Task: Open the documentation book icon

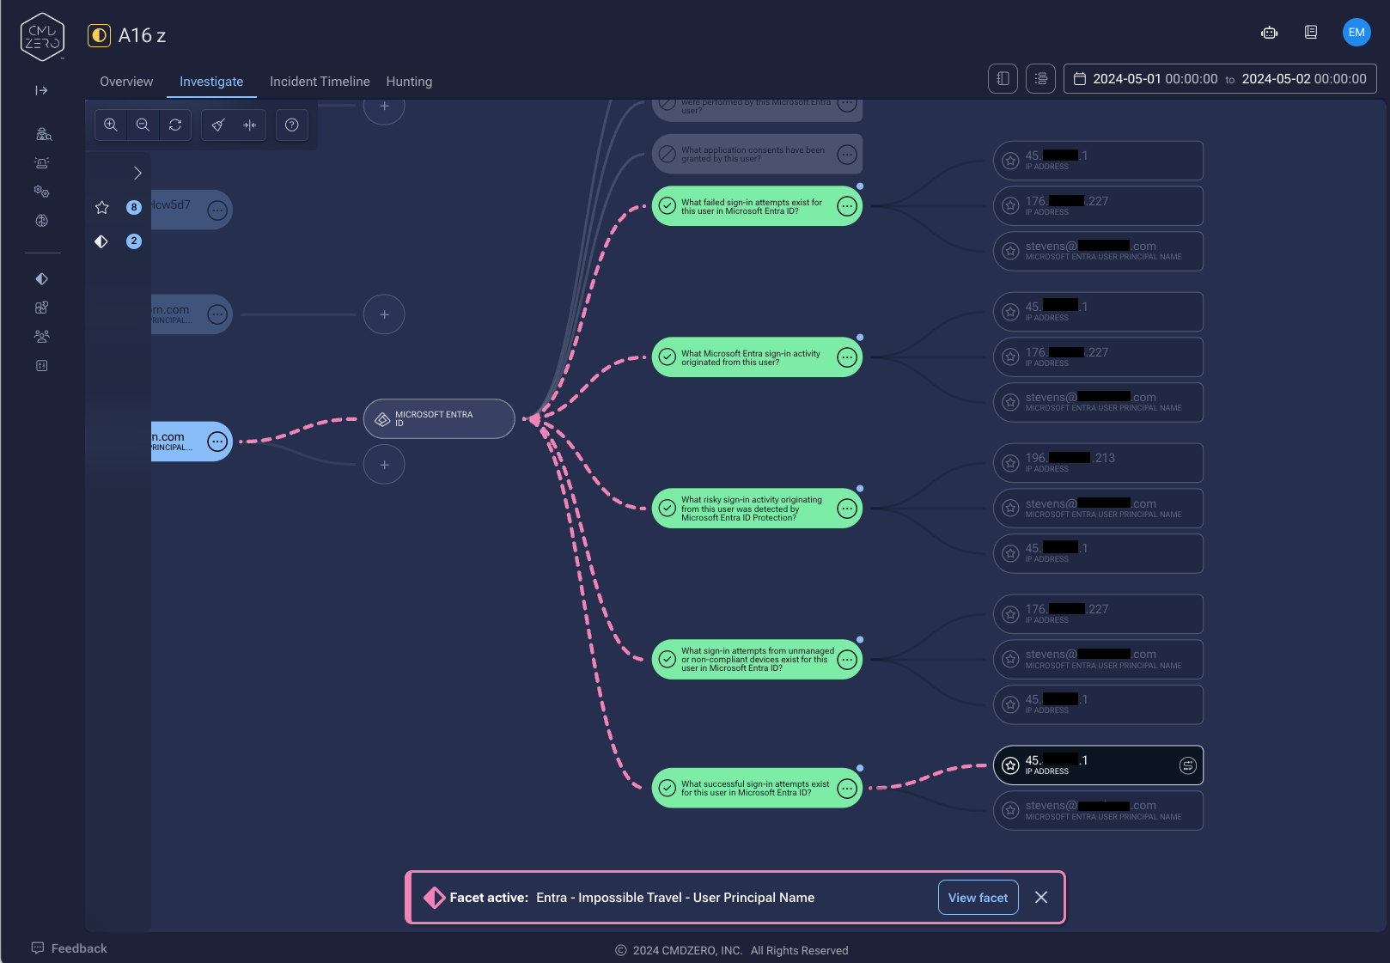Action: click(1311, 33)
